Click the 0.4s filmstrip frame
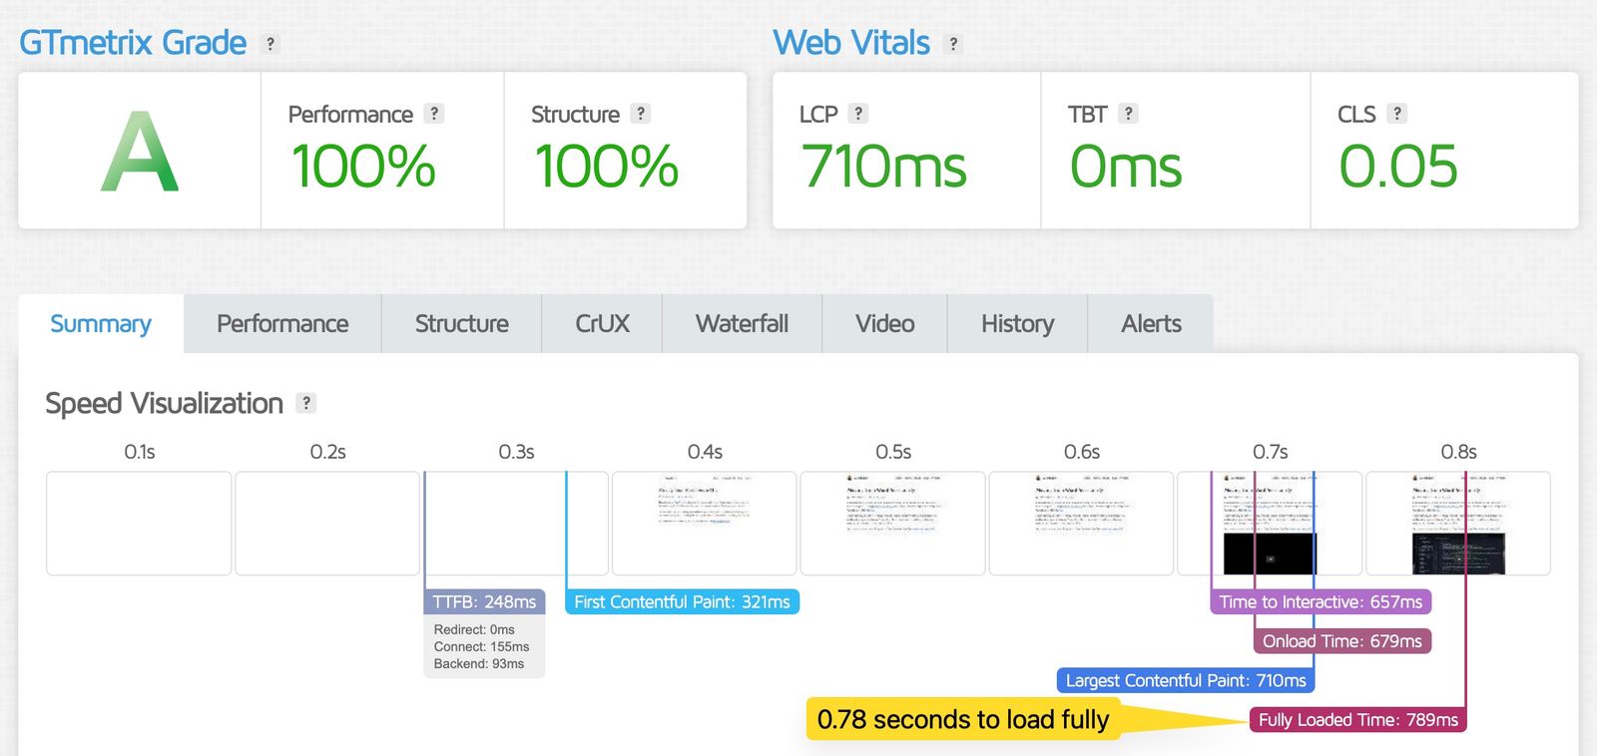Viewport: 1597px width, 756px height. click(x=705, y=524)
